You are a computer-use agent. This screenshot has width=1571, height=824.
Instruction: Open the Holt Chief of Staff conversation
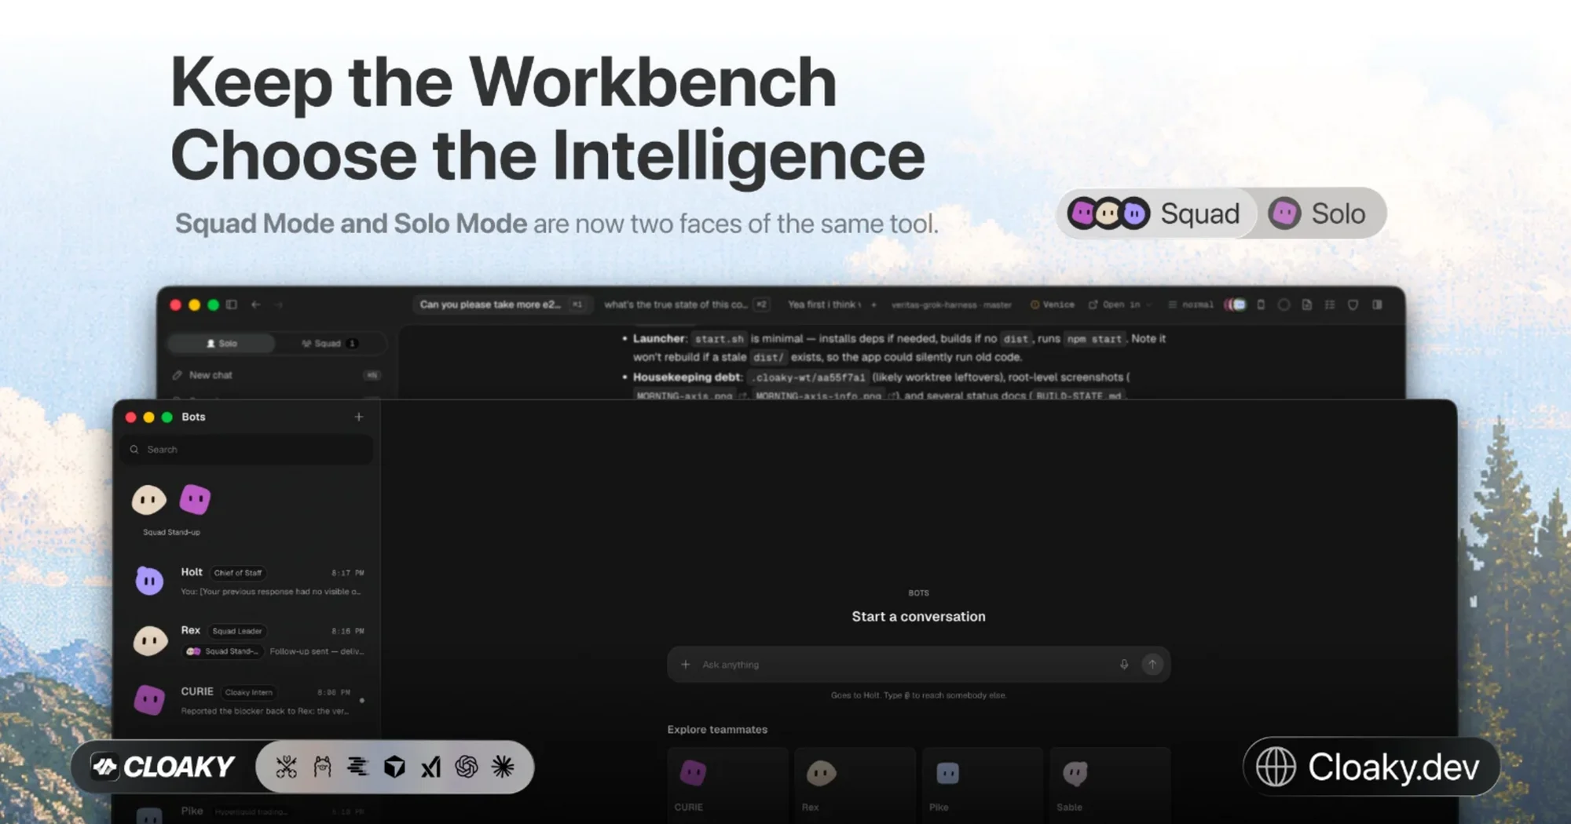click(x=247, y=582)
